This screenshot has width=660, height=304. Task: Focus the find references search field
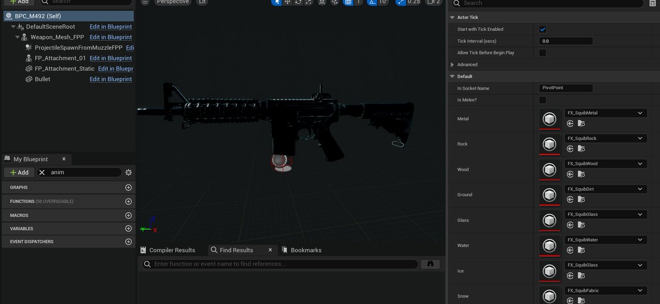279,264
